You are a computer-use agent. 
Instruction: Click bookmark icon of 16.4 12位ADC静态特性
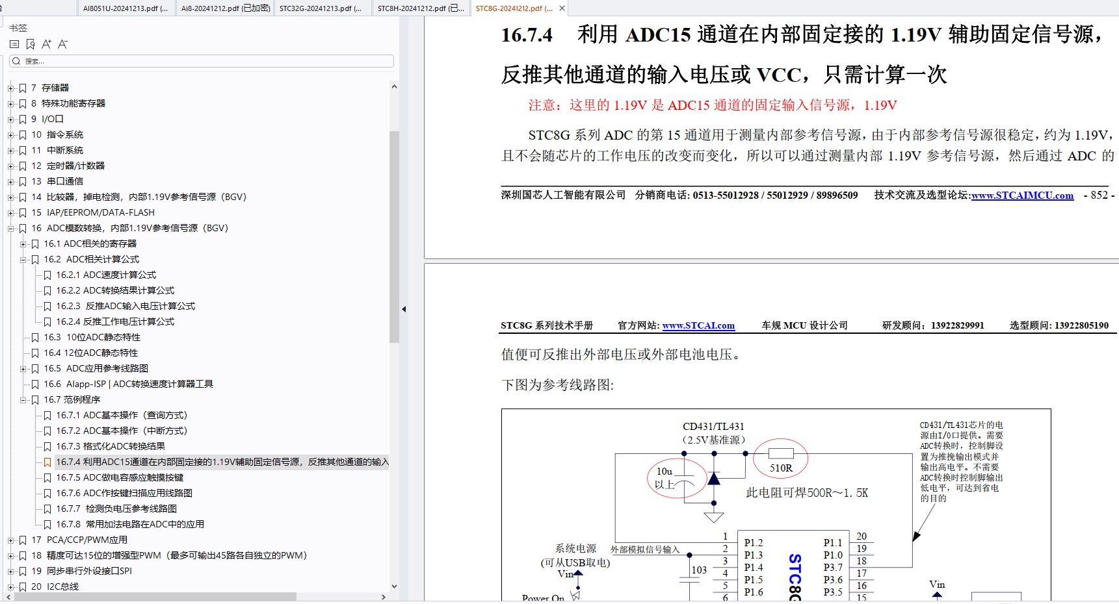[x=35, y=353]
